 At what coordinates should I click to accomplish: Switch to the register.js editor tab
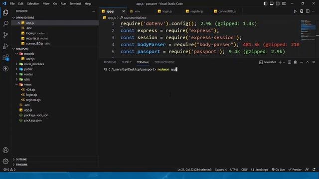click(197, 11)
